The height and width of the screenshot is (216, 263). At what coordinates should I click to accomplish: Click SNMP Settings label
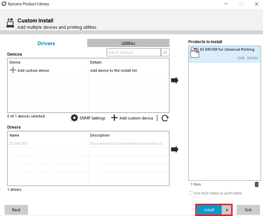tap(92, 118)
